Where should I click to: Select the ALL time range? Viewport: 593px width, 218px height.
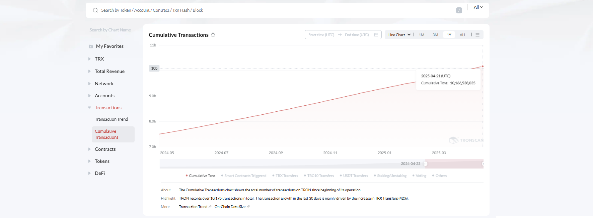463,35
